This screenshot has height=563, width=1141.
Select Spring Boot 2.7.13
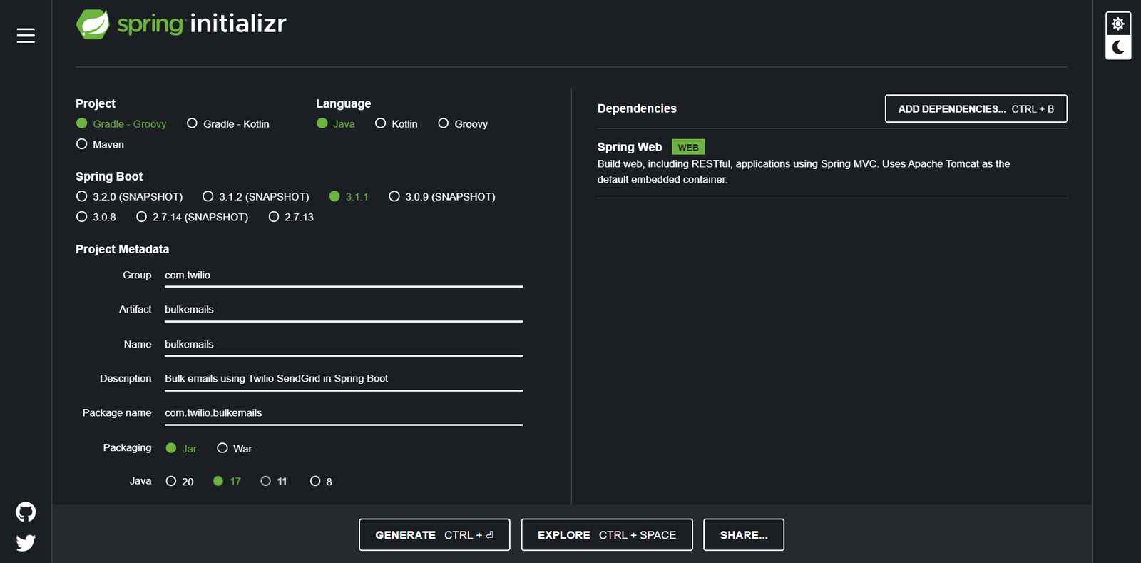click(291, 217)
